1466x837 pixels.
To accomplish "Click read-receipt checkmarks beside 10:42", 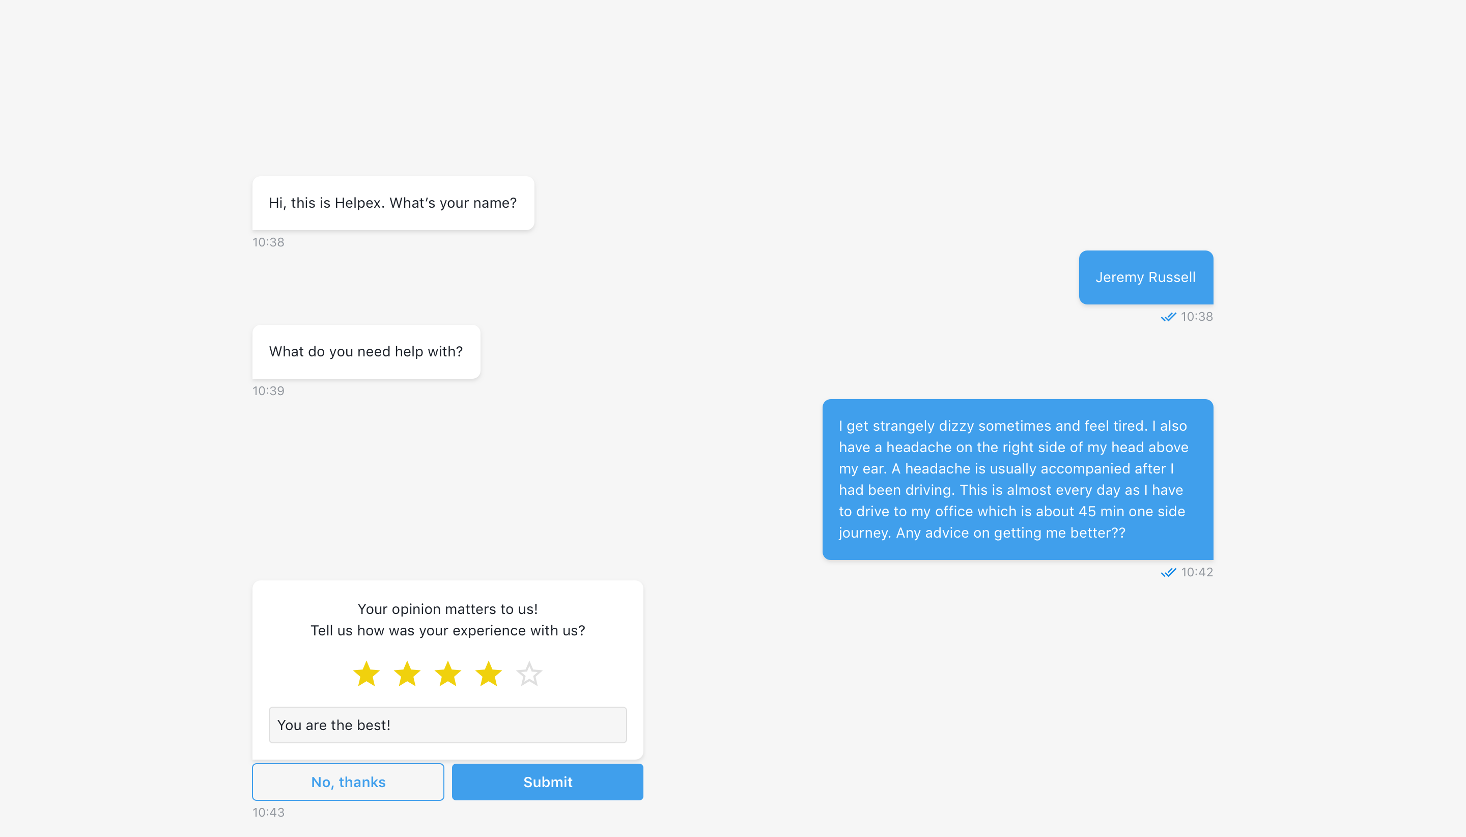I will 1168,573.
